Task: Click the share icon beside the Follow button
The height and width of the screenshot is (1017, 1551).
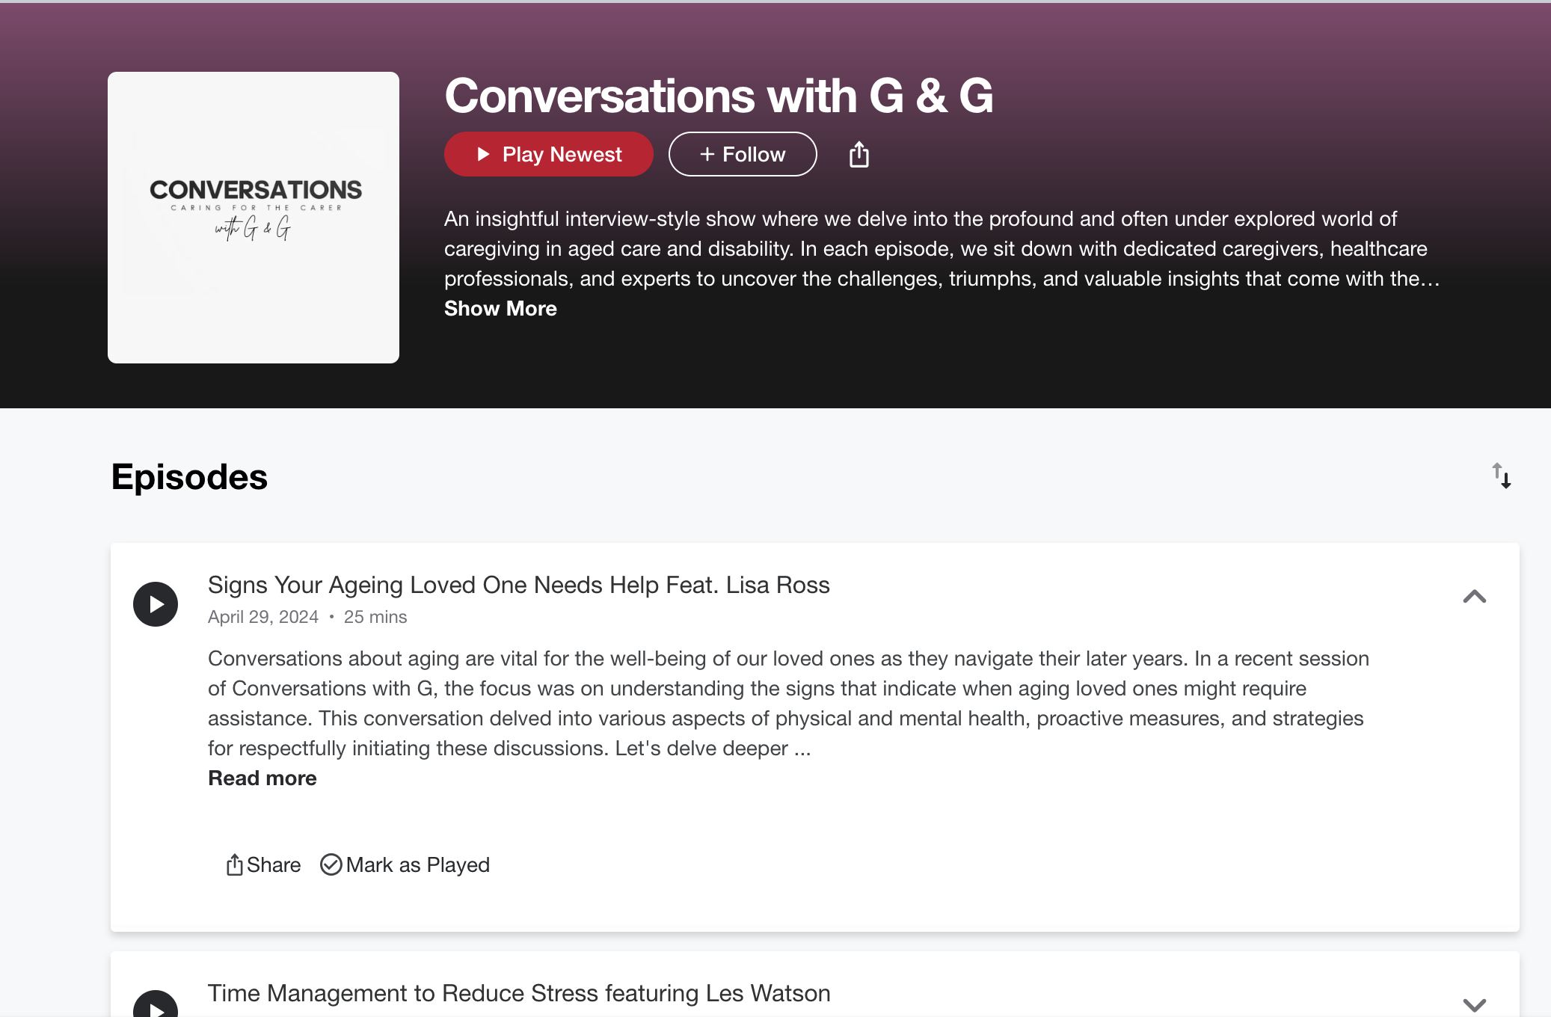Action: (859, 155)
